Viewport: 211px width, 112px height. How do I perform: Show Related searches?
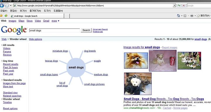[x=12, y=96]
